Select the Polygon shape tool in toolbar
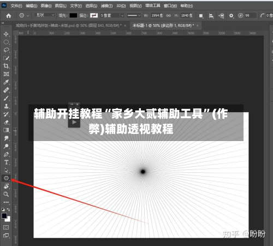Viewport: 273px width, 246px height. pyautogui.click(x=6, y=178)
